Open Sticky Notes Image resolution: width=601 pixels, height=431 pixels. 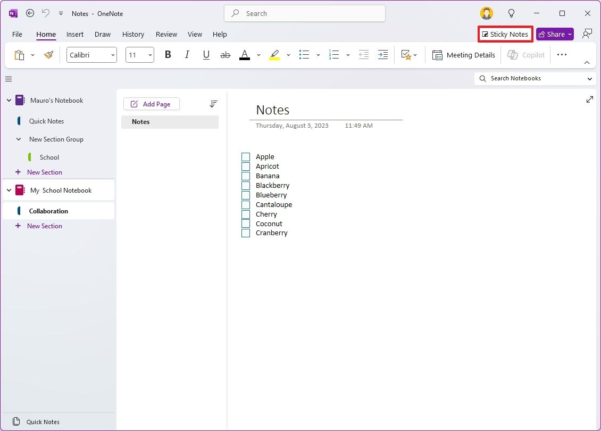tap(505, 34)
